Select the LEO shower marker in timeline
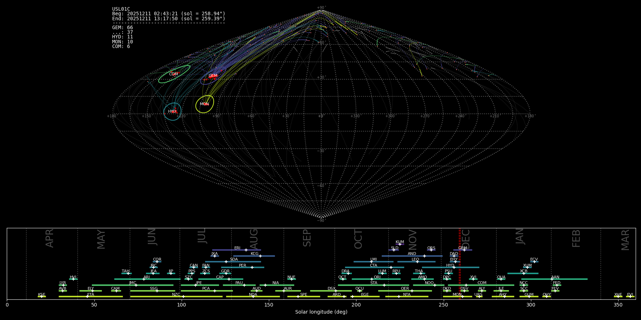The image size is (641, 320). coord(417,262)
